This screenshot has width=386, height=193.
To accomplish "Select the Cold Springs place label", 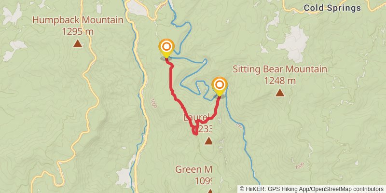I will pos(332,8).
